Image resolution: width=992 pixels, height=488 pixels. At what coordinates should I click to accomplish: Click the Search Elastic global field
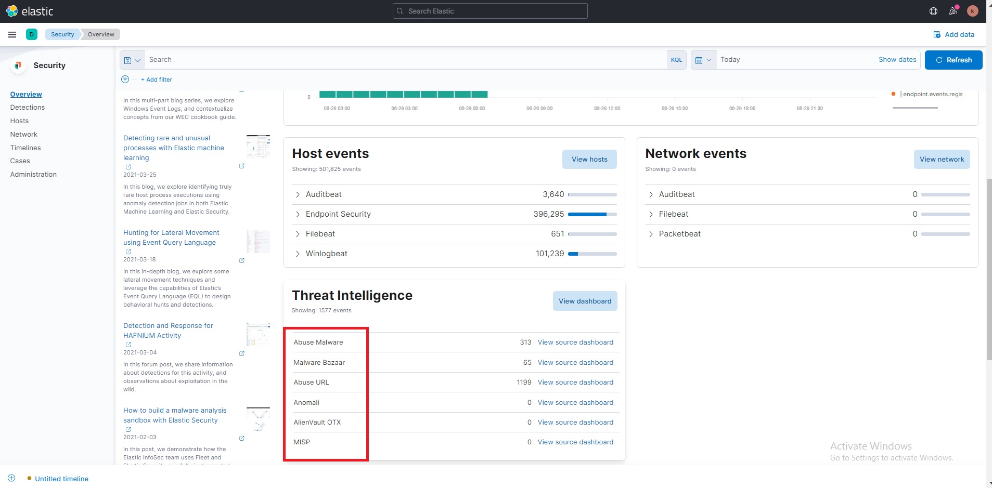[490, 11]
